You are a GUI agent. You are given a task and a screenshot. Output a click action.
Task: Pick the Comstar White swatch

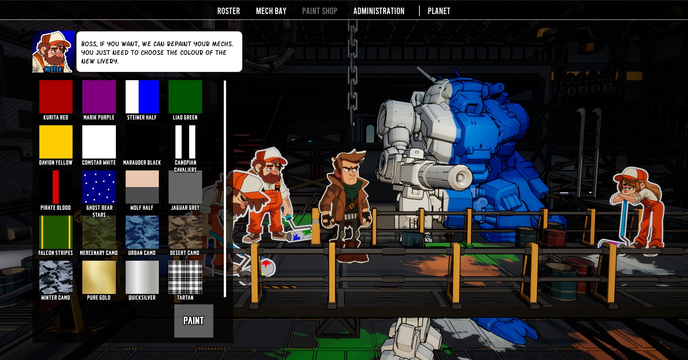pyautogui.click(x=99, y=142)
